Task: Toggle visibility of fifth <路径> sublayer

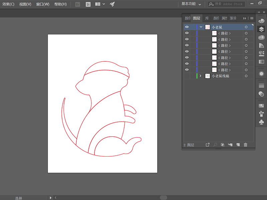Action: (187, 57)
